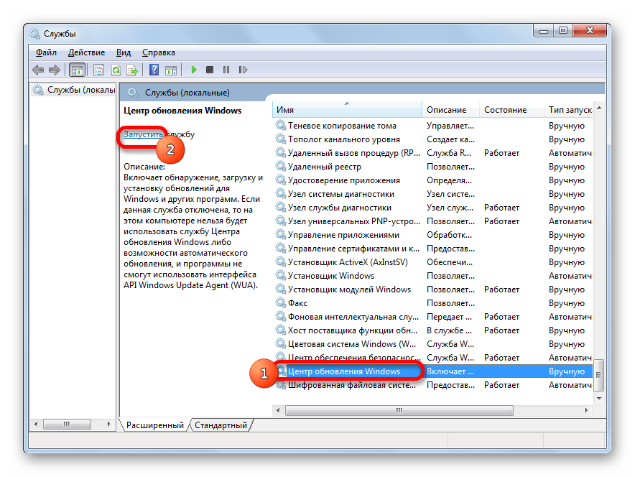The height and width of the screenshot is (477, 635).
Task: Switch to the Стандартный tab
Action: 221,425
